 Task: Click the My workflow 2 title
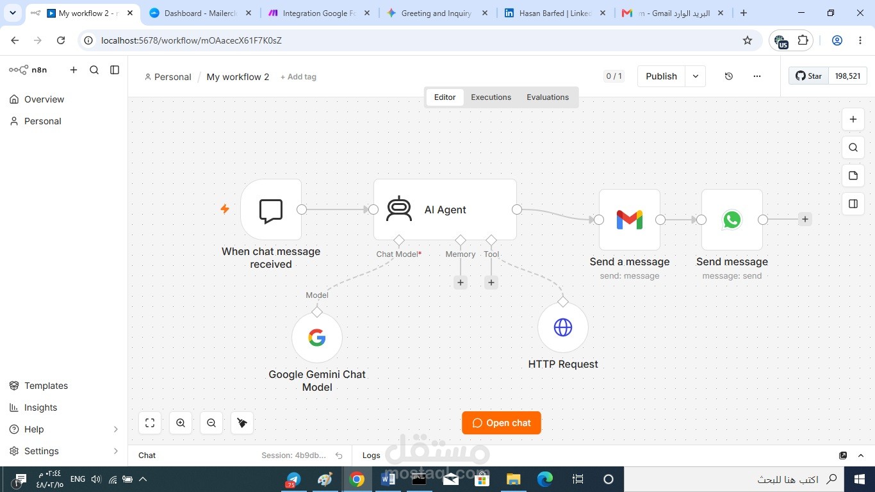pyautogui.click(x=238, y=77)
